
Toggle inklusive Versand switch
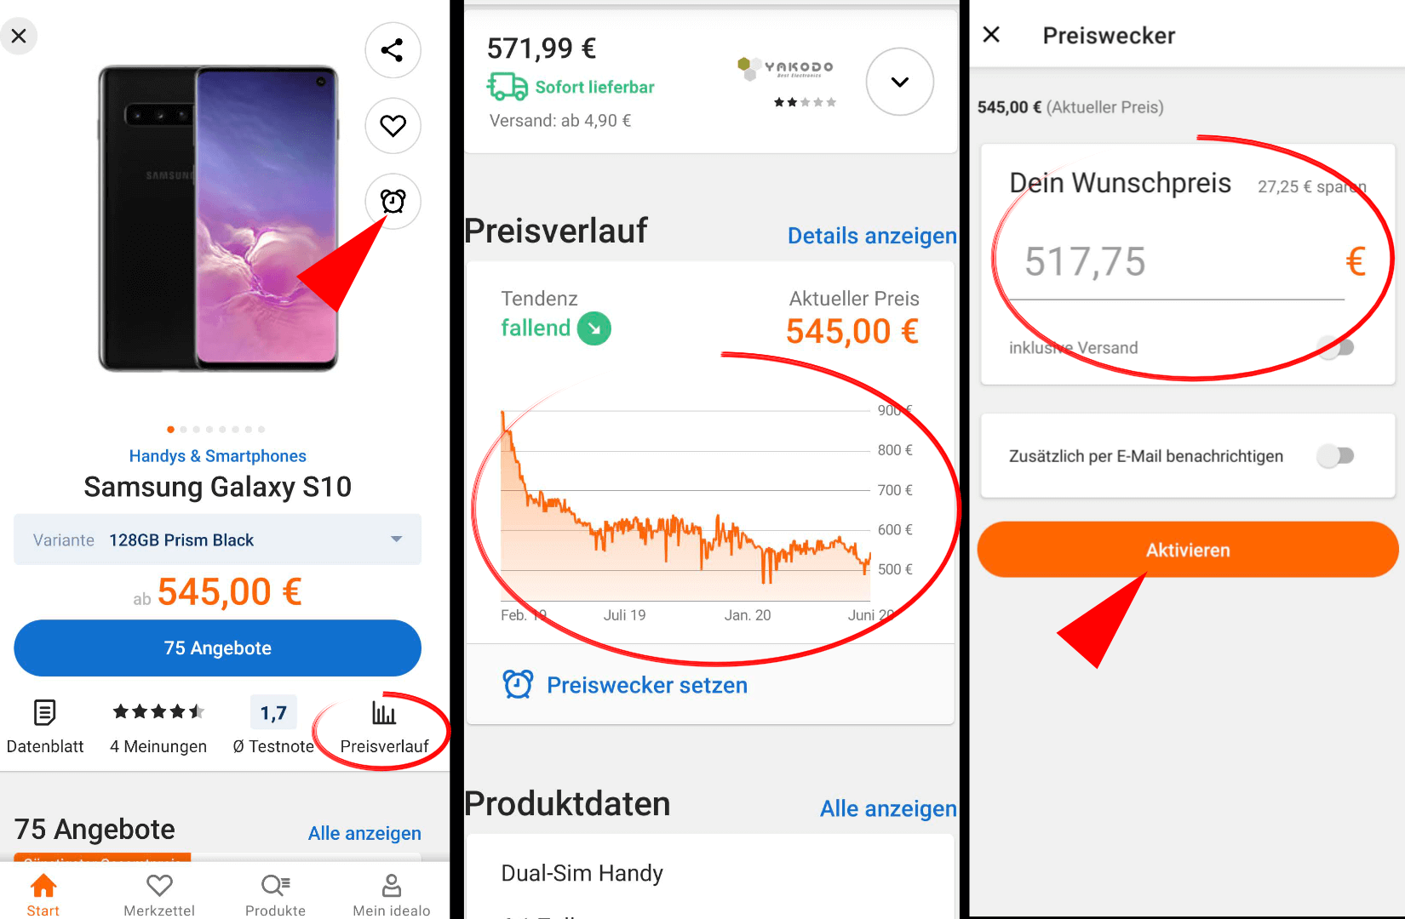(1335, 347)
